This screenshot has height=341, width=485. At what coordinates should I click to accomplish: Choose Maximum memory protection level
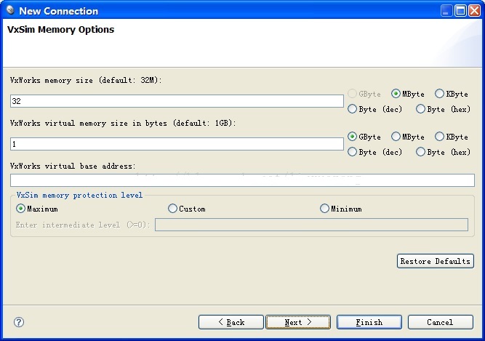click(x=37, y=209)
